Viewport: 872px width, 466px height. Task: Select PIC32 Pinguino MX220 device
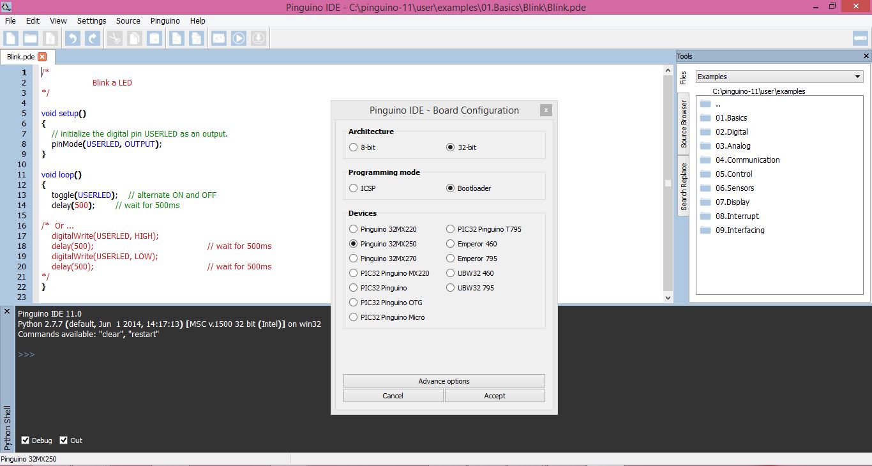(x=389, y=273)
